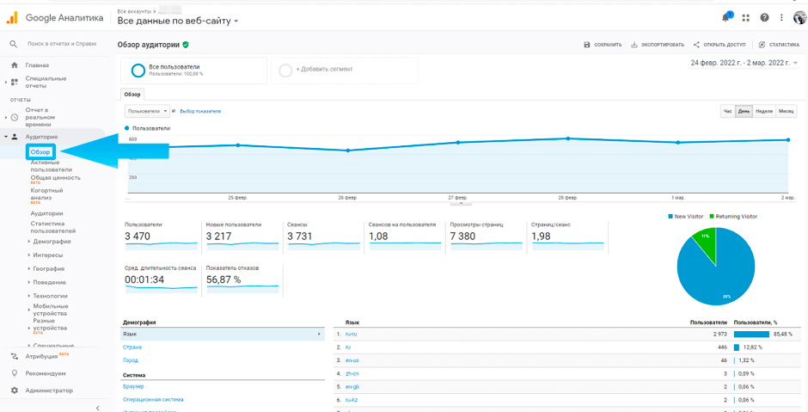
Task: Click the empty add segment circle
Action: [285, 71]
